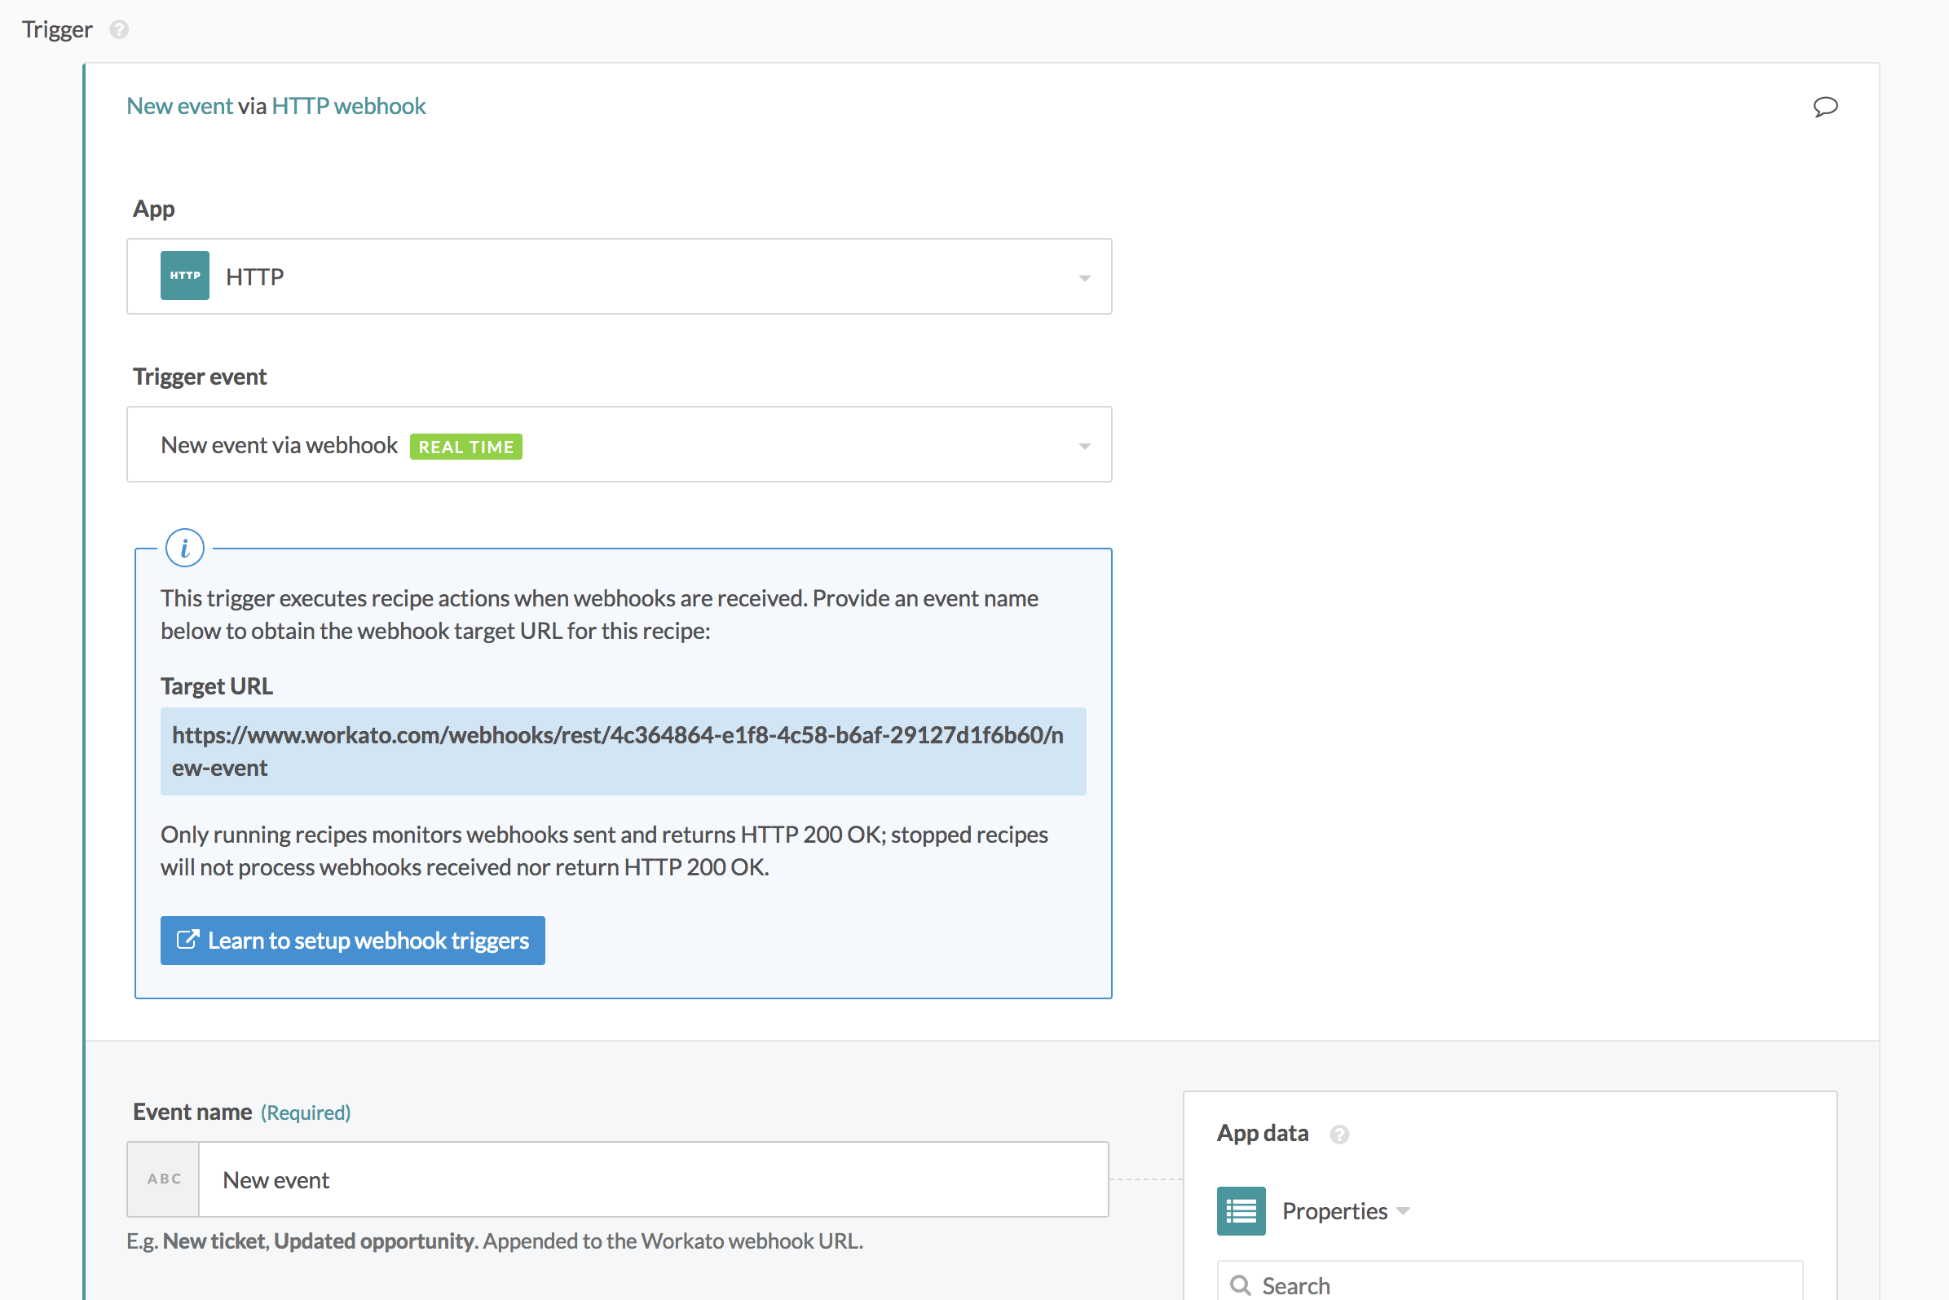Expand the Properties chevron under App data
Viewport: 1949px width, 1300px height.
click(x=1404, y=1210)
